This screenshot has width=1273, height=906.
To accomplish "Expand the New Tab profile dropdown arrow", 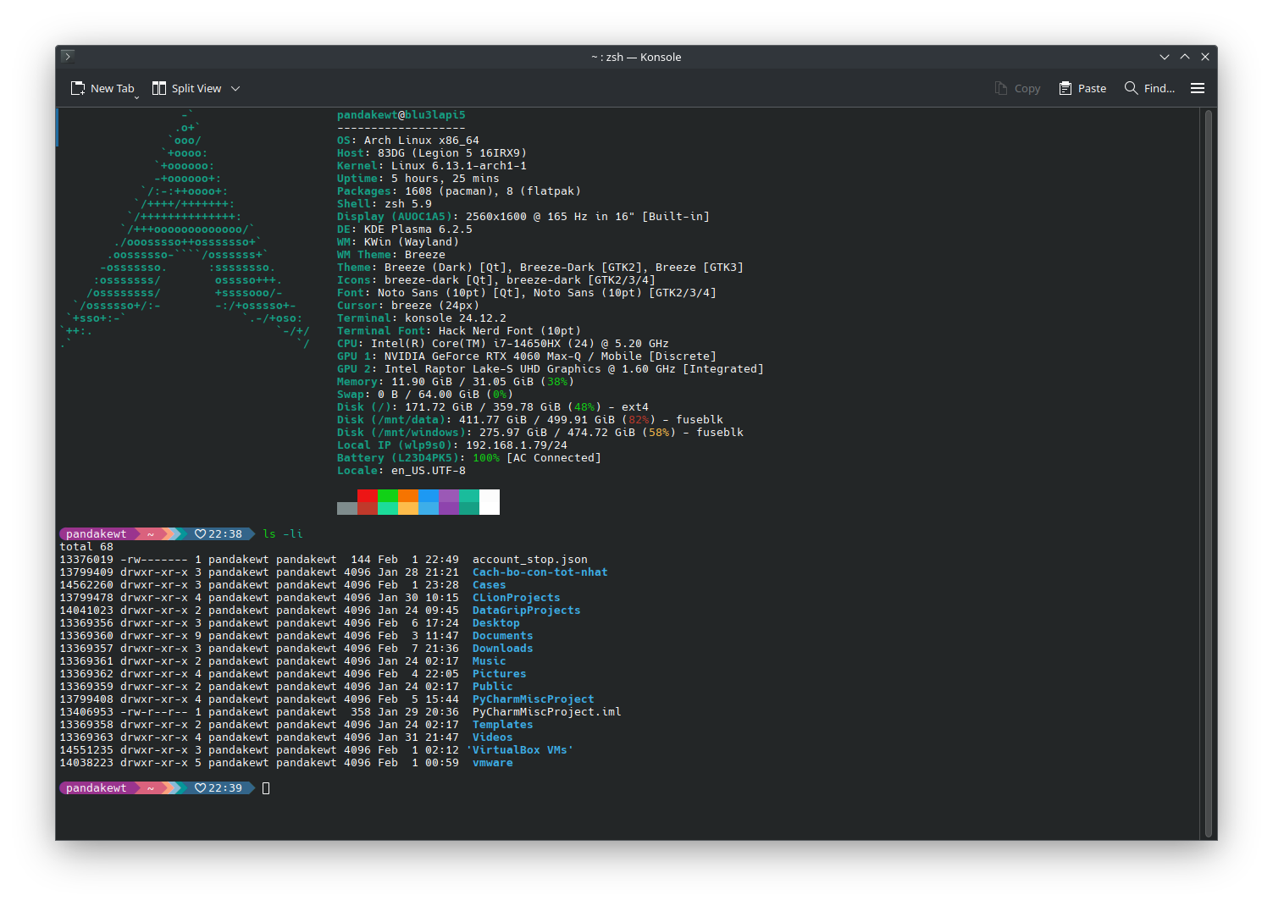I will [136, 97].
